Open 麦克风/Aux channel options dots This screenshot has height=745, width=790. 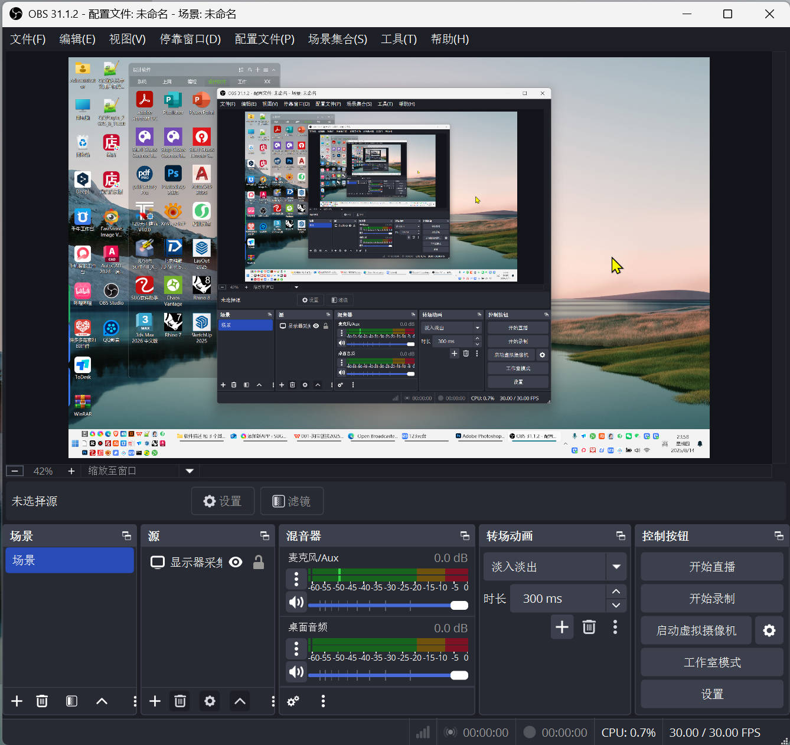click(x=296, y=579)
